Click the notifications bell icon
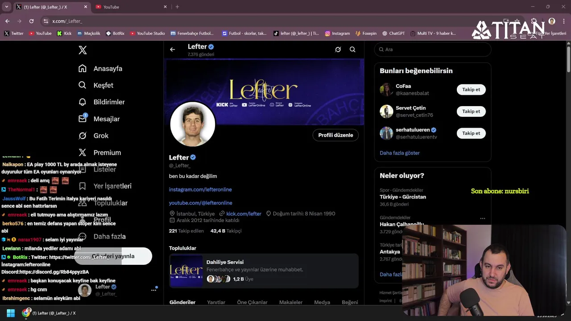Viewport: 571px width, 321px height. click(x=83, y=102)
